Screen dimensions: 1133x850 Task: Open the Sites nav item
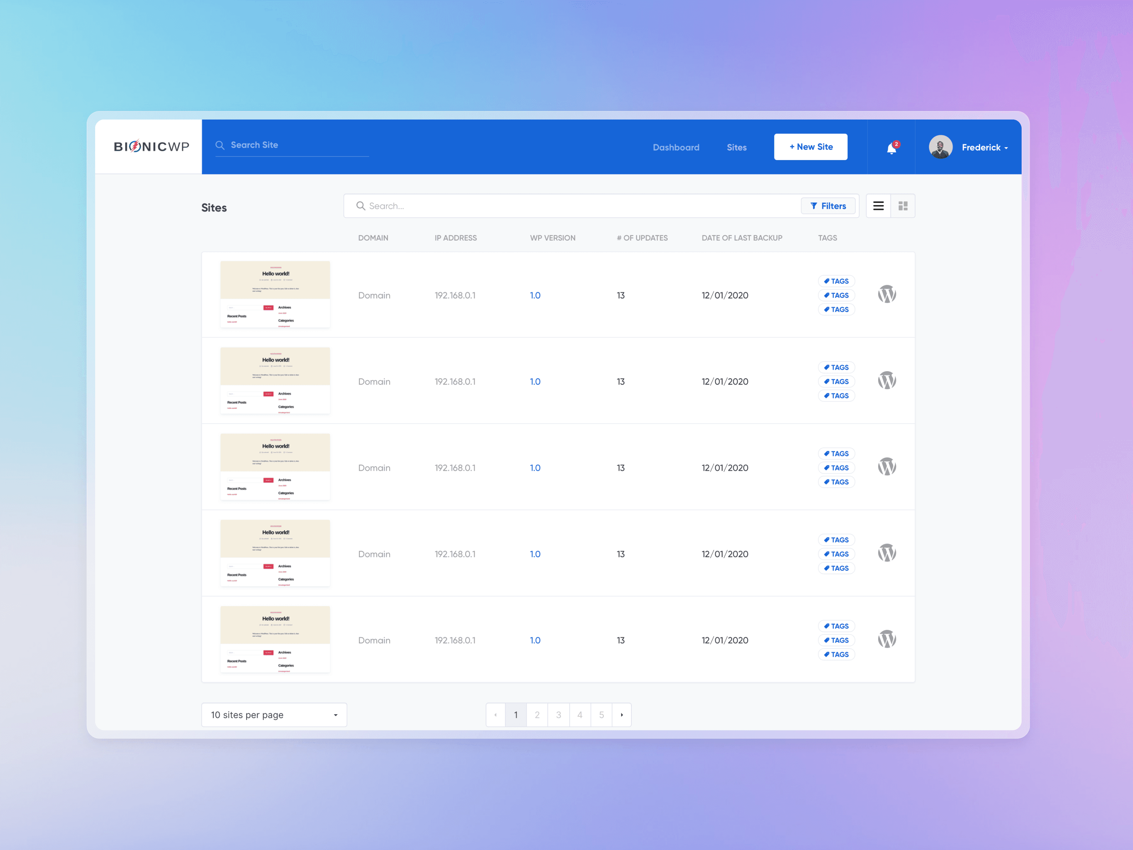coord(736,148)
